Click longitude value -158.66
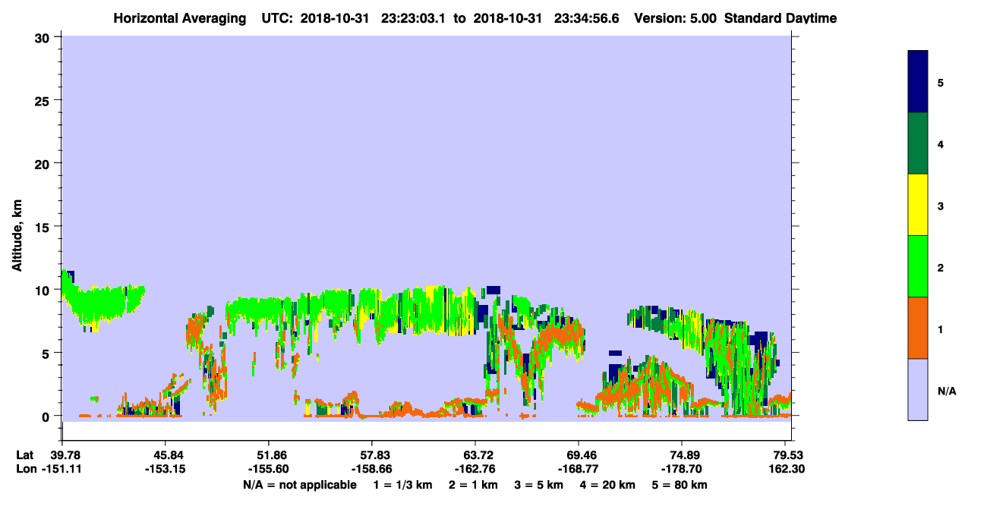The height and width of the screenshot is (506, 987). click(372, 470)
